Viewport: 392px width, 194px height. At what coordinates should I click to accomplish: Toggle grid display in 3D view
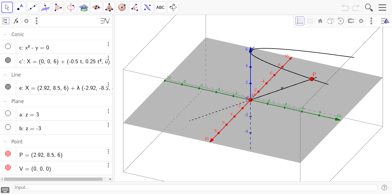pyautogui.click(x=310, y=21)
